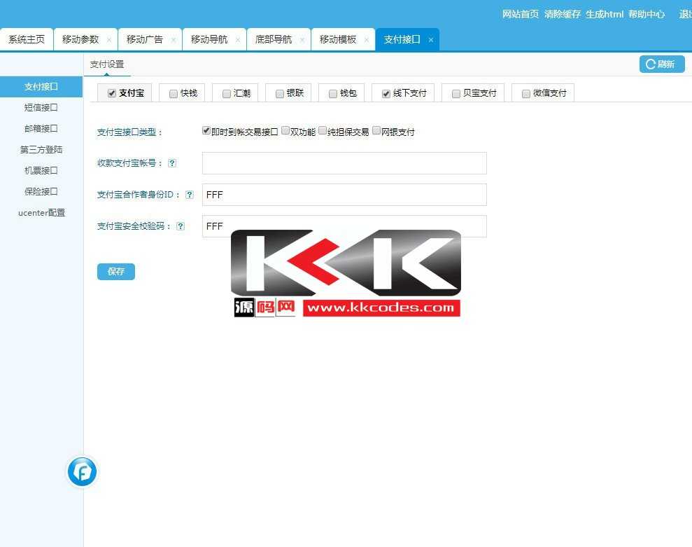This screenshot has width=692, height=547.
Task: Check the 网银支付 interface type
Action: pyautogui.click(x=376, y=130)
